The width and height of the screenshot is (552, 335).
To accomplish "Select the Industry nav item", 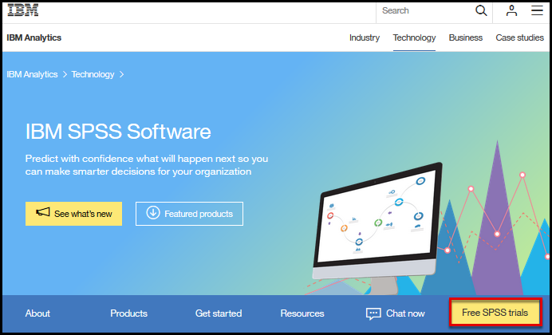I will (365, 37).
